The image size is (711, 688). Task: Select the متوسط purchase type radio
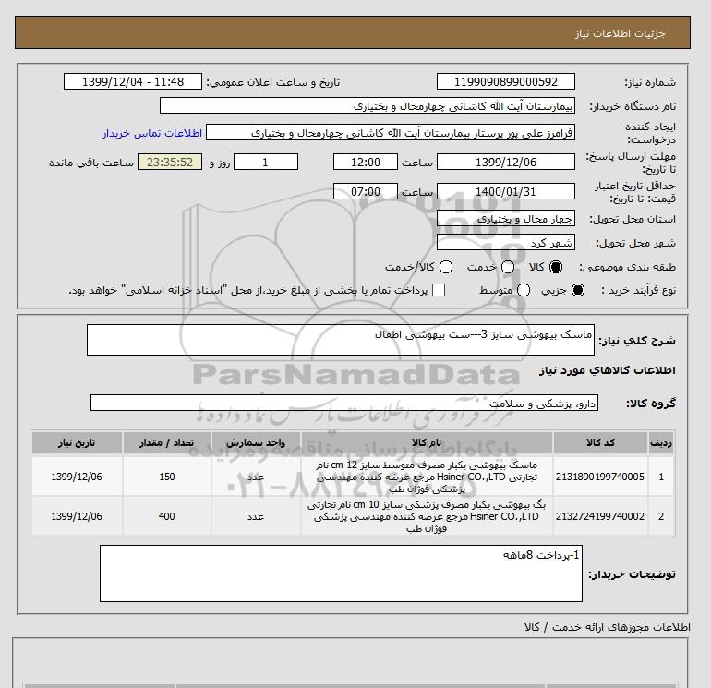click(524, 290)
